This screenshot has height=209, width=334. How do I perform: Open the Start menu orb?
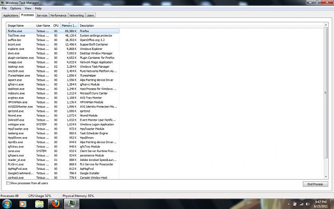tap(7, 204)
